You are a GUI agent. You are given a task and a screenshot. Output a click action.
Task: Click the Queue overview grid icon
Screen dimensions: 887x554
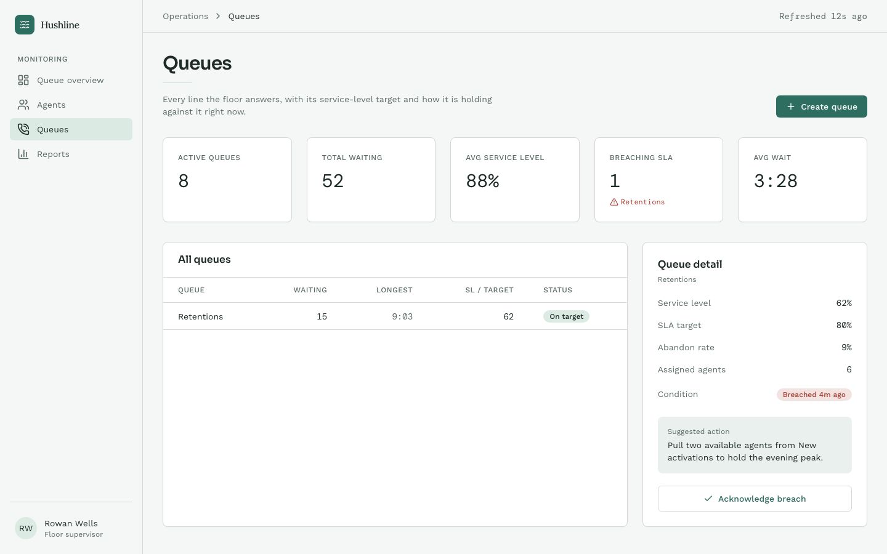click(x=23, y=80)
